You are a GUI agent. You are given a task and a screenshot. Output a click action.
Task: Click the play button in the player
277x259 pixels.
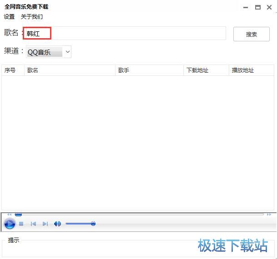point(10,224)
